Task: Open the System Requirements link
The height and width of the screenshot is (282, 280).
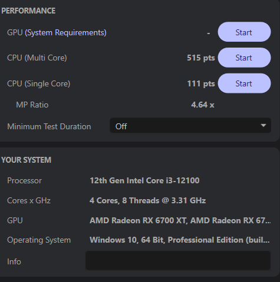Action: pyautogui.click(x=65, y=32)
